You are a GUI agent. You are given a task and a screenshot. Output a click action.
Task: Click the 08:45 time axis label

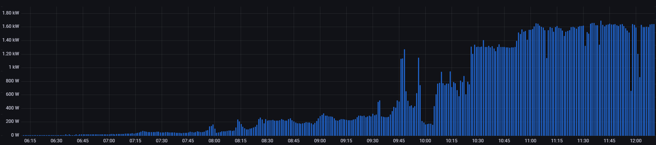294,141
